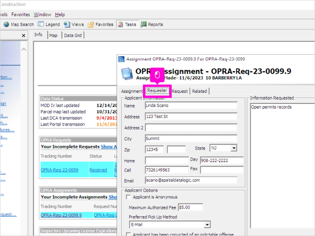Click the Address field 123 Test St

click(x=191, y=117)
